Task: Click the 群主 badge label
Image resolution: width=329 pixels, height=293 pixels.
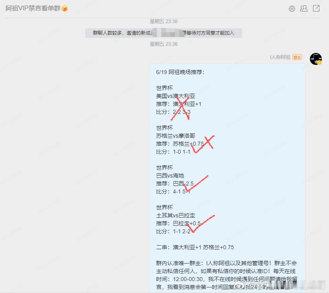Action: pos(297,57)
